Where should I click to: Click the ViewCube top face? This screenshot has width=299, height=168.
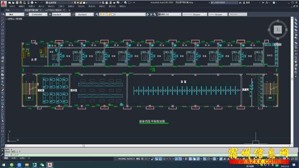click(x=277, y=29)
